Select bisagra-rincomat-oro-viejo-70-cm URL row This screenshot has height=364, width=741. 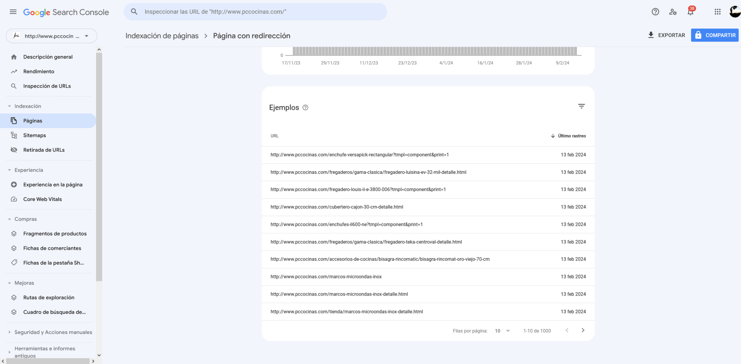coord(428,259)
